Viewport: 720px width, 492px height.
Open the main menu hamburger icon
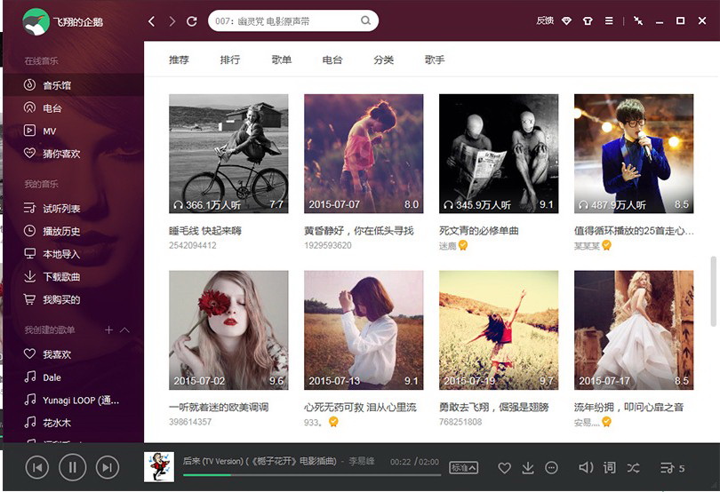coord(609,20)
